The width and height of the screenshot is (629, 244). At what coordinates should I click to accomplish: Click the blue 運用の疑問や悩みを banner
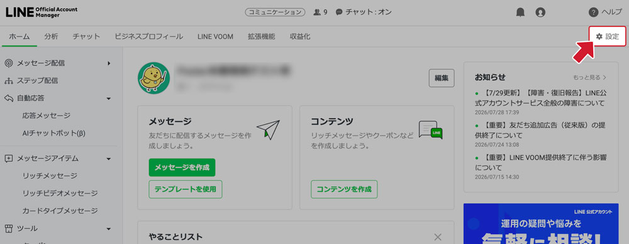[x=541, y=224]
